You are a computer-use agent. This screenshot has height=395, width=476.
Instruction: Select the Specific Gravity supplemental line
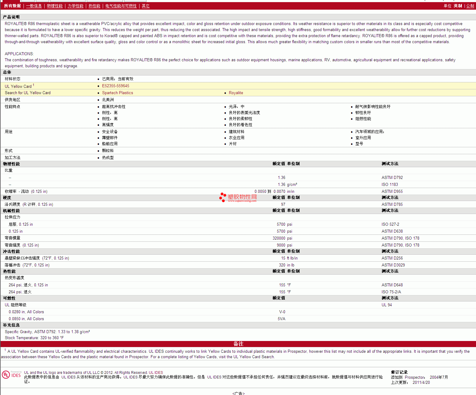[47, 332]
